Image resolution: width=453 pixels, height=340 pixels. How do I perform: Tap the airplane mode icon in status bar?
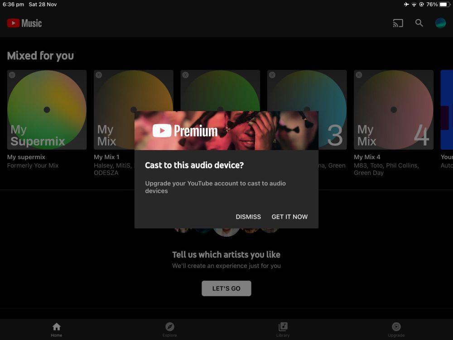pyautogui.click(x=406, y=5)
